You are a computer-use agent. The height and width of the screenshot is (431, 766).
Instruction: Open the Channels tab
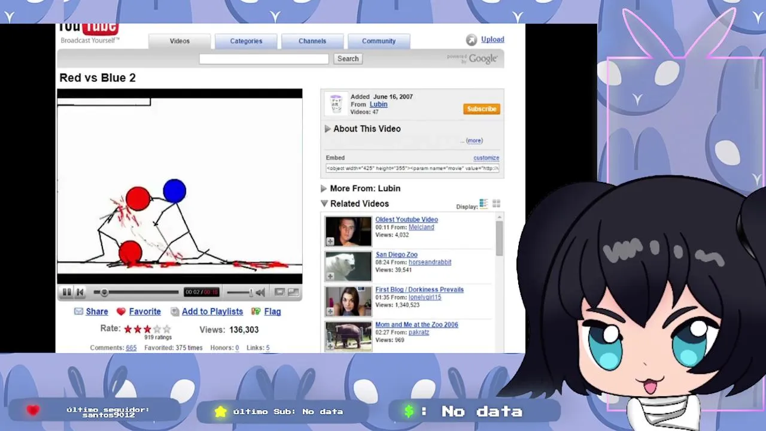coord(312,41)
